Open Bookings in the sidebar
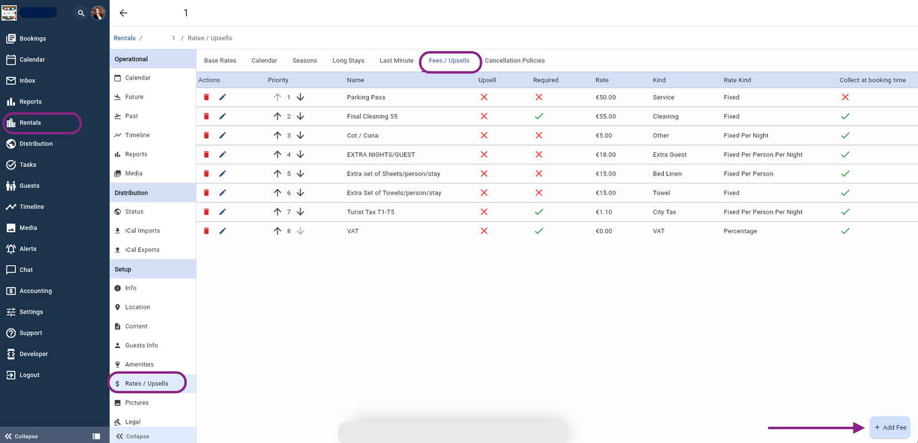 (33, 38)
